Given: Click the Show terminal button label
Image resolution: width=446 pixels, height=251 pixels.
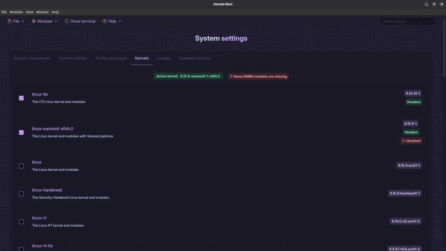Looking at the screenshot, I should (83, 21).
